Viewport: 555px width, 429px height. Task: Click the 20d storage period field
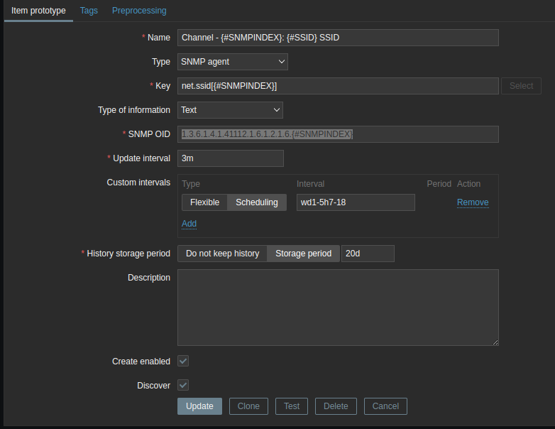click(368, 254)
